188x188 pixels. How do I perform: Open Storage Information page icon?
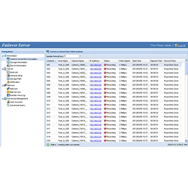click(8, 63)
